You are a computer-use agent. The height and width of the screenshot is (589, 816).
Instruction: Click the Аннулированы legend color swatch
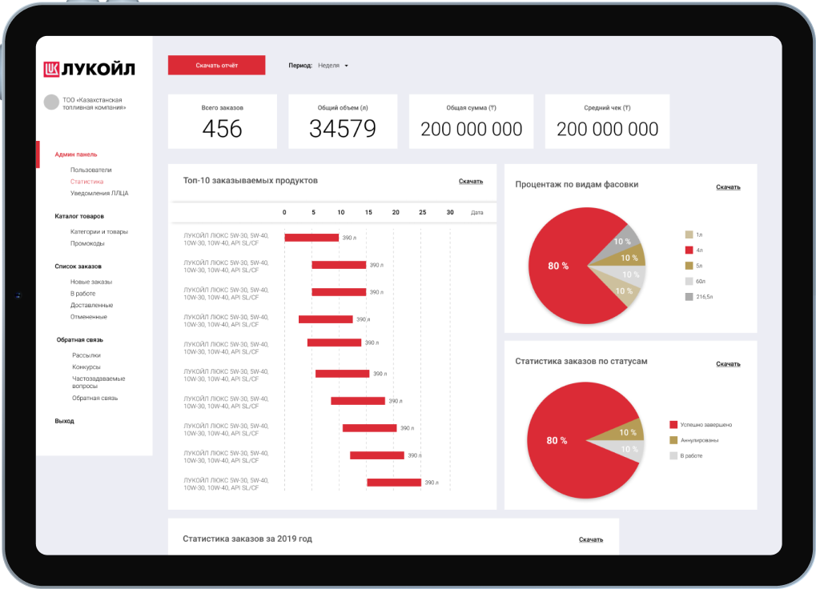673,440
